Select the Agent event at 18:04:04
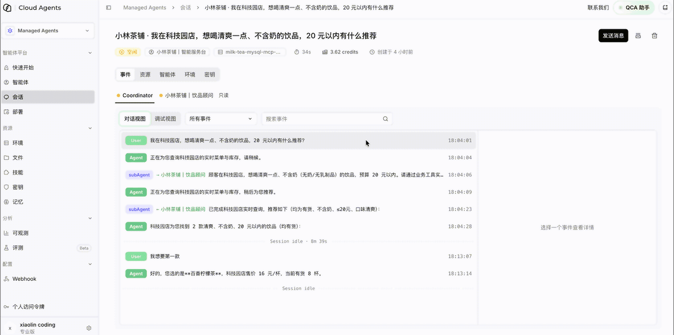This screenshot has width=674, height=335. 299,158
